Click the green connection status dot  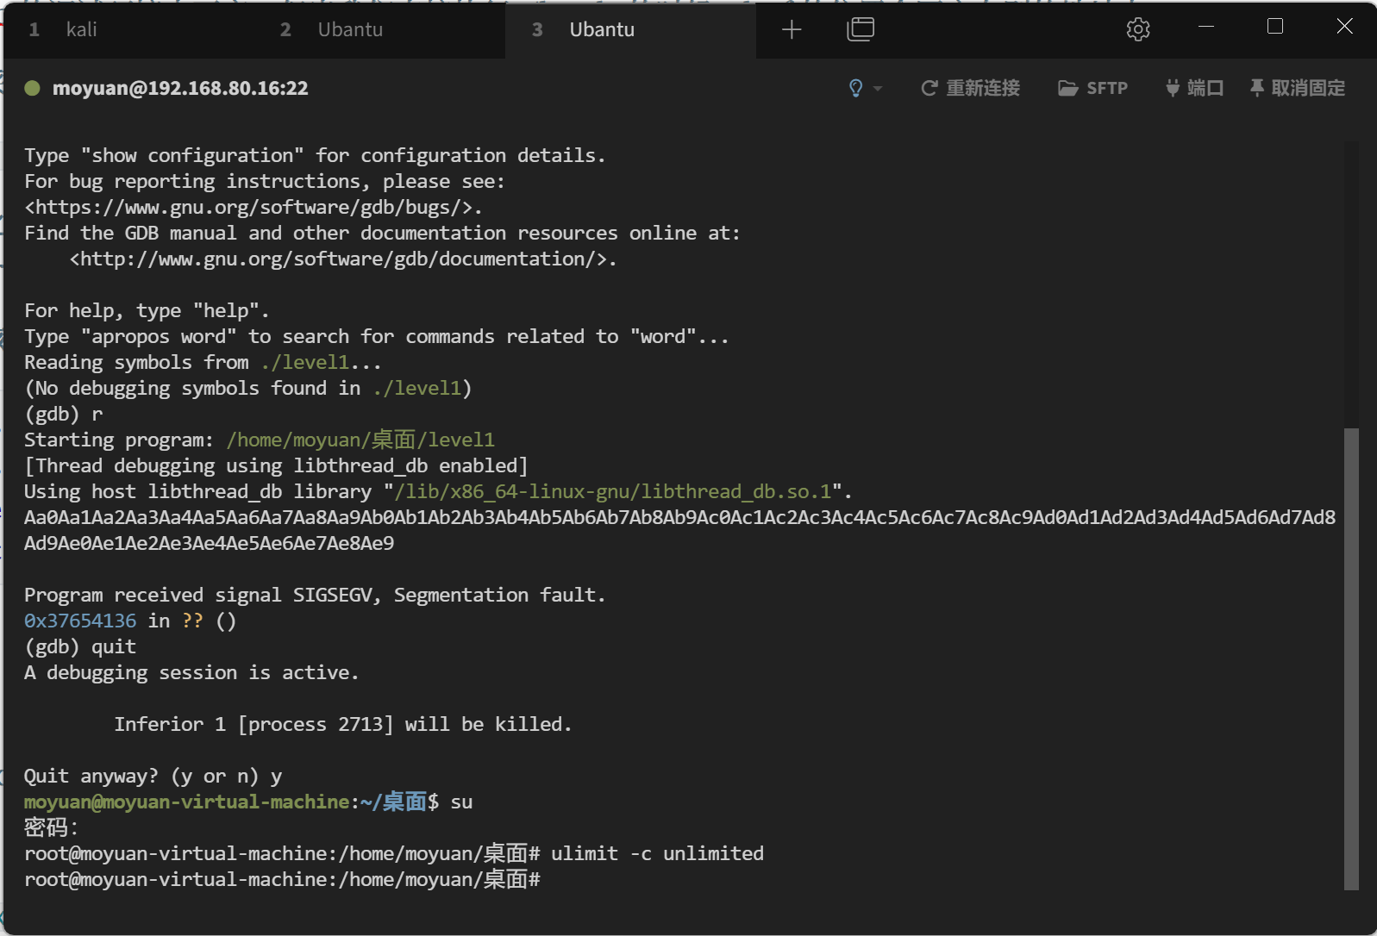[x=32, y=88]
